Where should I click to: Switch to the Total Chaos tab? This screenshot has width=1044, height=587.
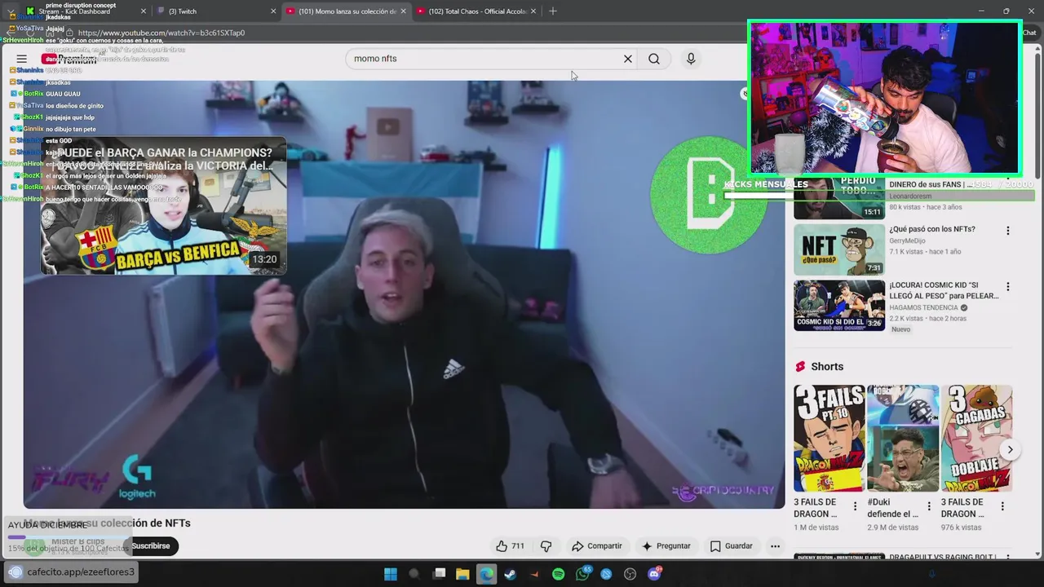(477, 11)
